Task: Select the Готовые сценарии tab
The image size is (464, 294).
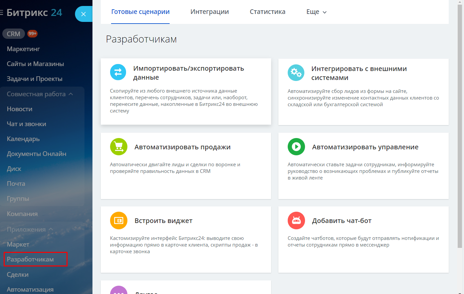Action: (x=140, y=12)
